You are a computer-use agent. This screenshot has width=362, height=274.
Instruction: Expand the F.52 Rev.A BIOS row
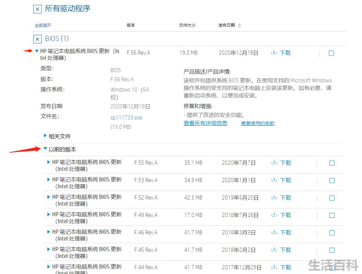pos(49,197)
